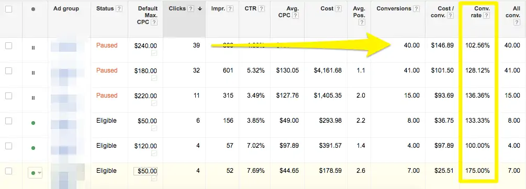Open the Clicks column help icon

point(191,9)
